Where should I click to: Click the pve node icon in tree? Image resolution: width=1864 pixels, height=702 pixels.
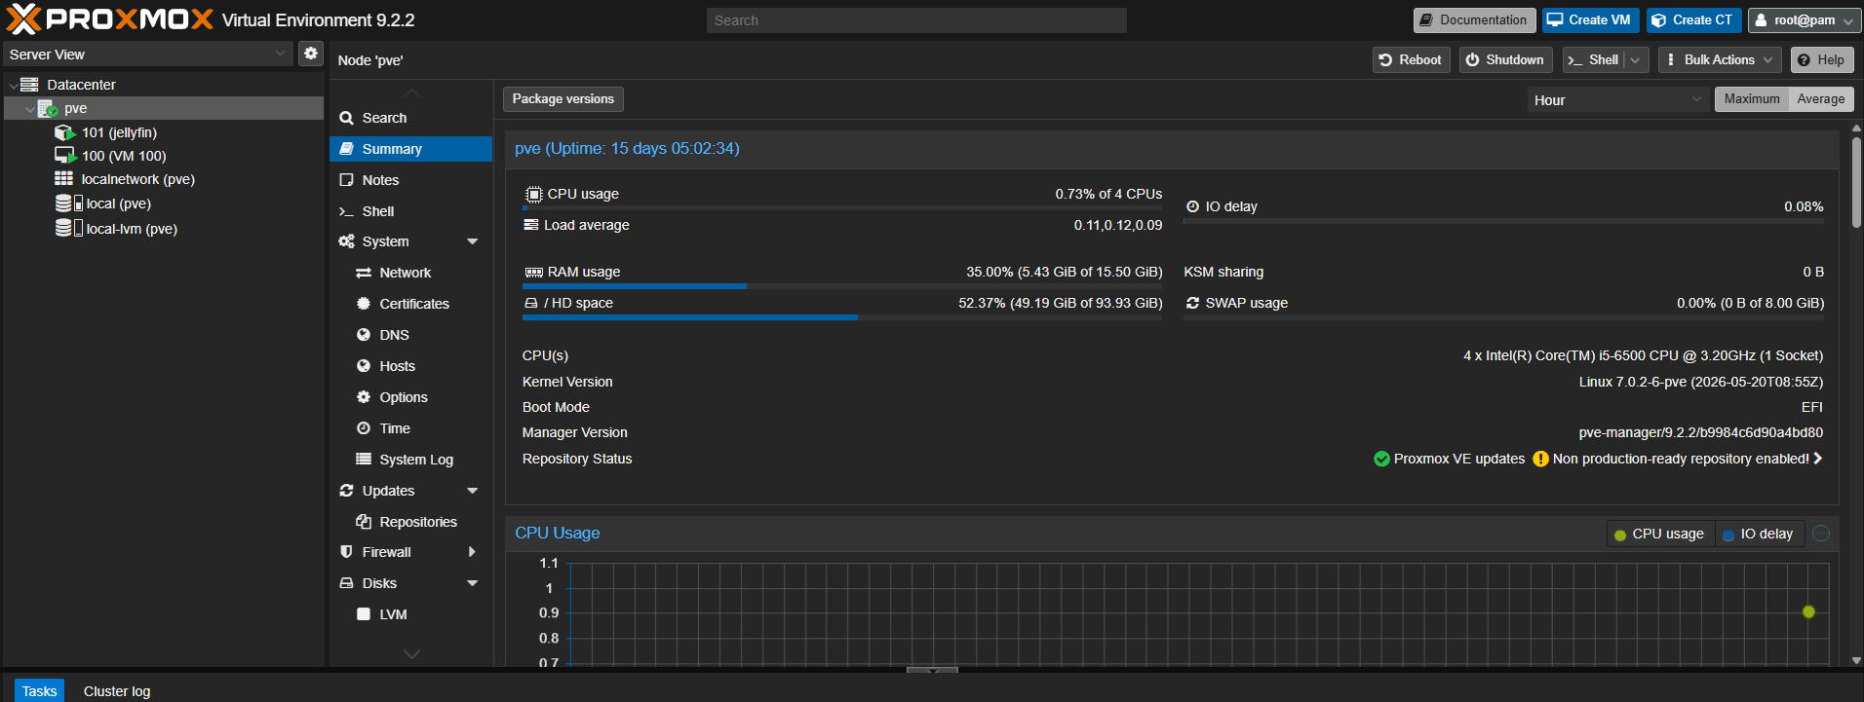(47, 108)
